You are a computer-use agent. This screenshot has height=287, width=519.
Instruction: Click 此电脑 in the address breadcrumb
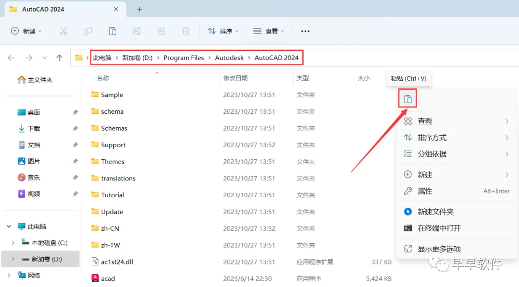pyautogui.click(x=102, y=58)
